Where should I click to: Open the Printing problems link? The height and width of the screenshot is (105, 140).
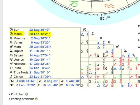(x=22, y=99)
